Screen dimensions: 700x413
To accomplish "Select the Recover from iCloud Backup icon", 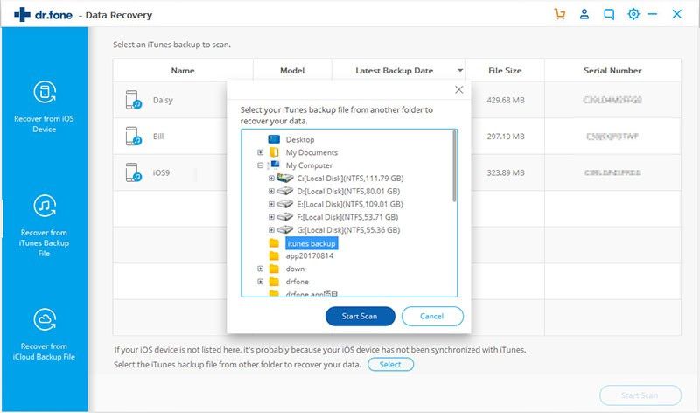I will pyautogui.click(x=45, y=319).
